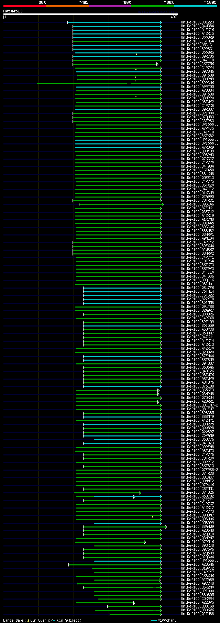Select hit label UniRef100_B8LKN8
The image size is (220, 623).
tap(197, 174)
